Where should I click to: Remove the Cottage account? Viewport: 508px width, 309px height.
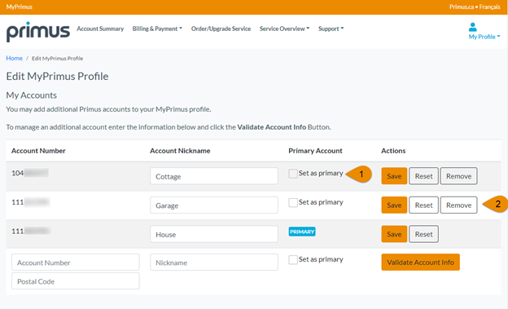coord(459,176)
